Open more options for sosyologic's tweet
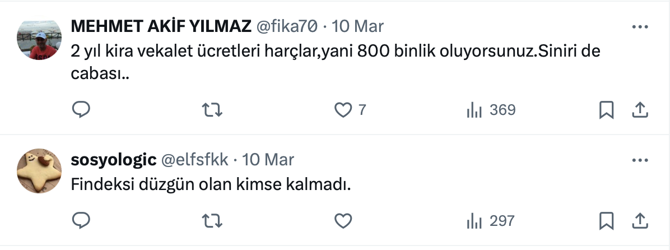The height and width of the screenshot is (250, 670). pyautogui.click(x=640, y=160)
